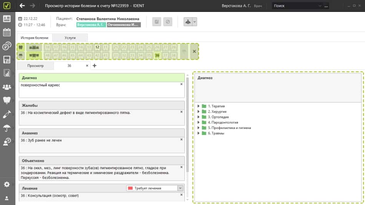Toggle tooth 12 in the dental chart
The image size is (365, 205).
click(97, 47)
